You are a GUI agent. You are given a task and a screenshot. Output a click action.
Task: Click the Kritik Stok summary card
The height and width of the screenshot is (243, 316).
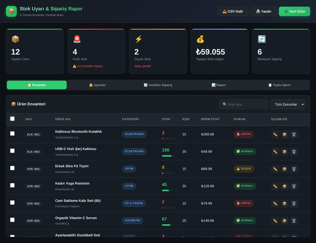click(x=96, y=51)
